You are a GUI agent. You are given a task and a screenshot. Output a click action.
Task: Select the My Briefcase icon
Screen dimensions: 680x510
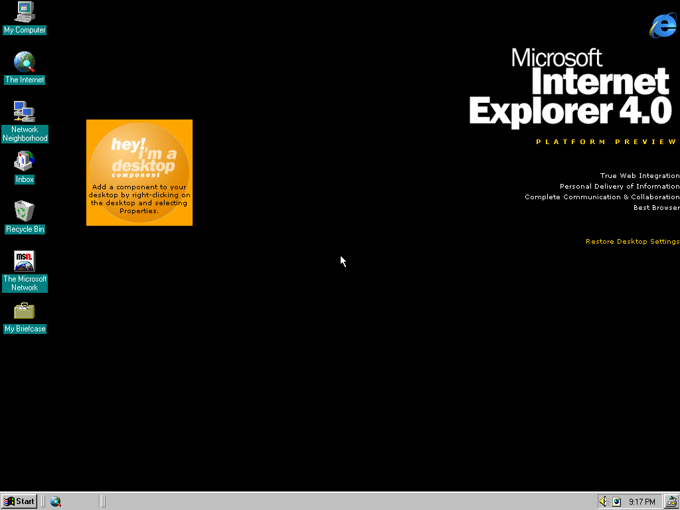(x=25, y=311)
